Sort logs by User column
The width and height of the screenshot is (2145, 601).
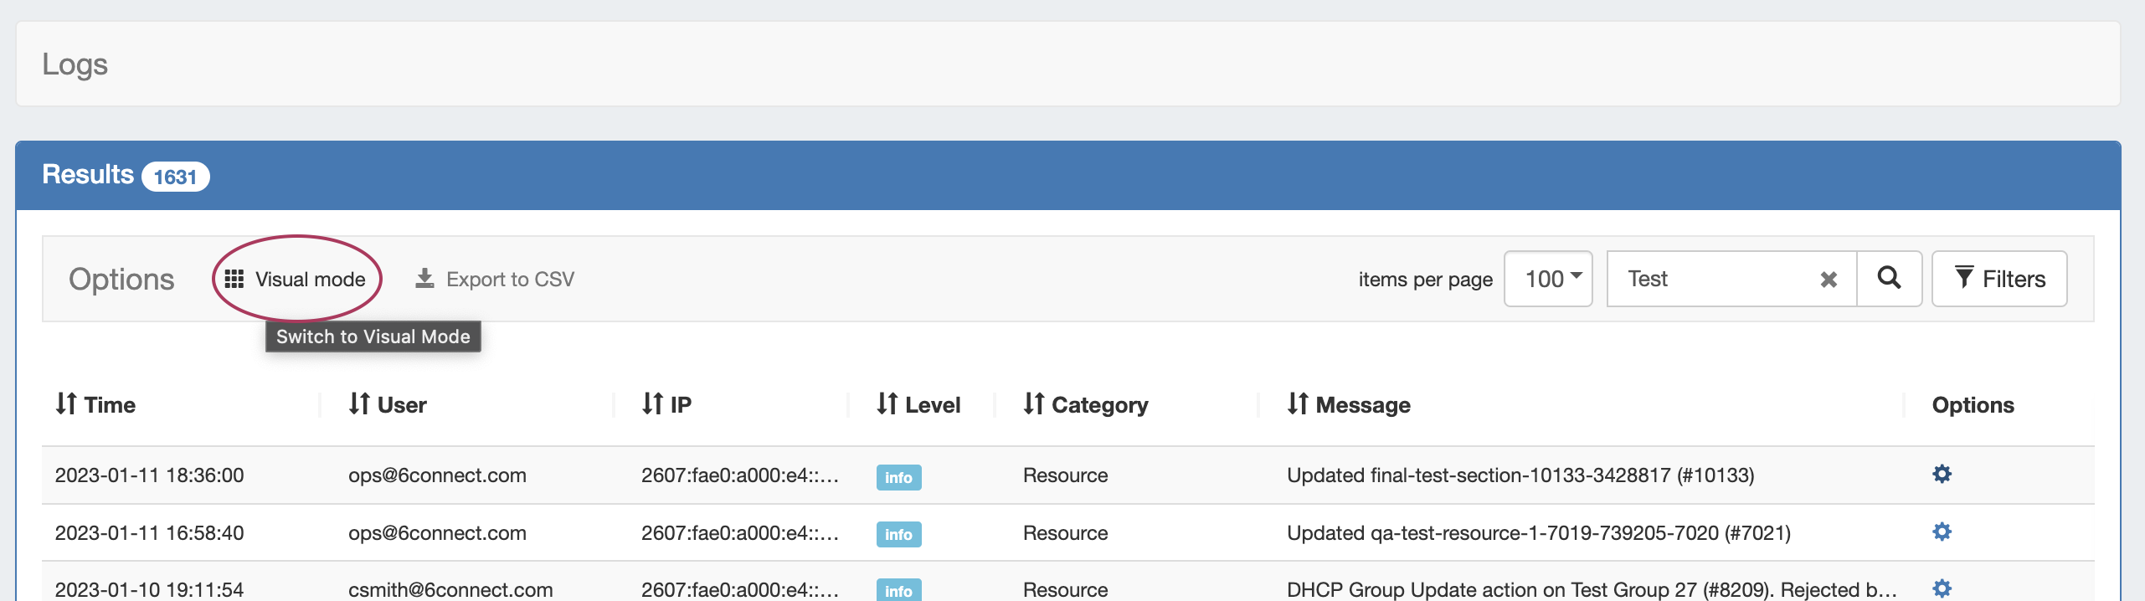tap(388, 405)
